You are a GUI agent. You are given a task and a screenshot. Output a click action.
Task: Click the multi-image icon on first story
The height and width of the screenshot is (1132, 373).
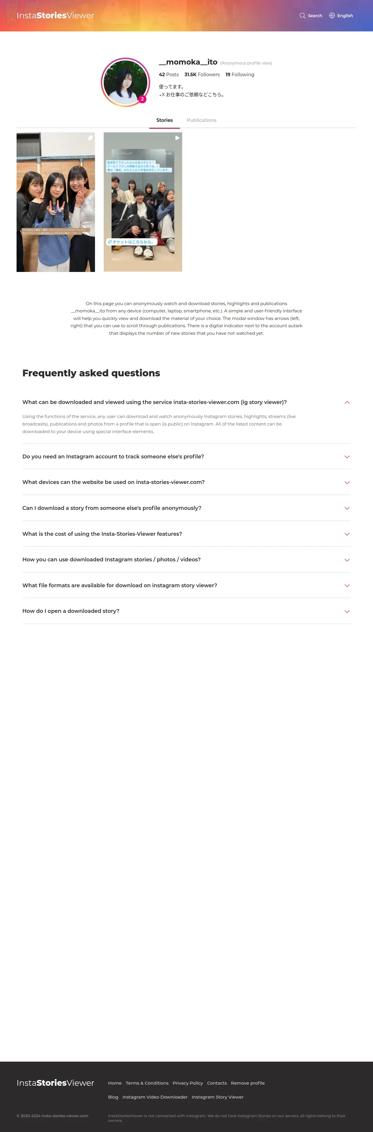click(x=90, y=138)
